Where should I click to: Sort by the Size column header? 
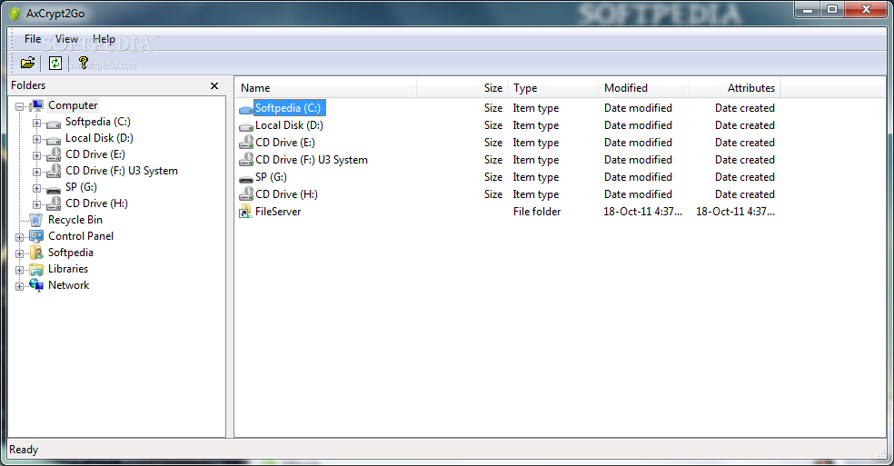462,88
